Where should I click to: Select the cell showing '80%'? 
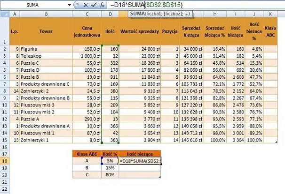click(x=110, y=175)
